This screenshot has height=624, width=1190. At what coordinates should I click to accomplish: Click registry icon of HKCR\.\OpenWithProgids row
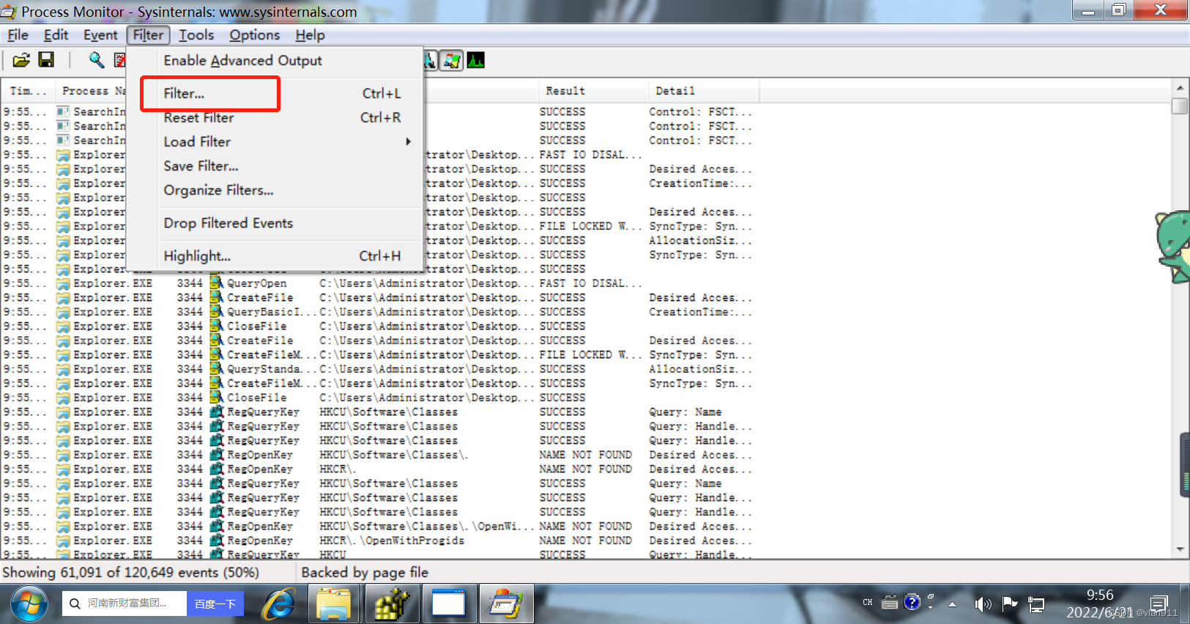[217, 541]
